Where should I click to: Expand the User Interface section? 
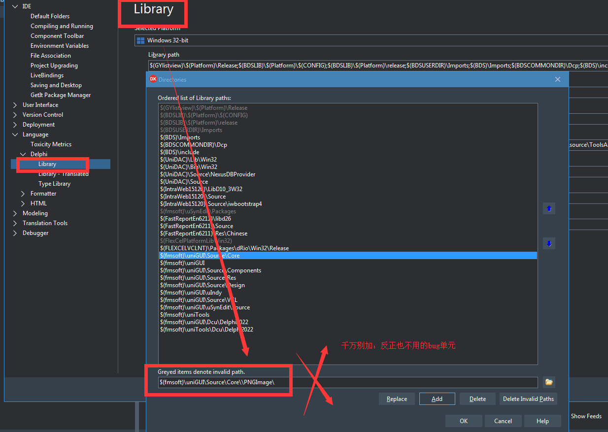15,104
